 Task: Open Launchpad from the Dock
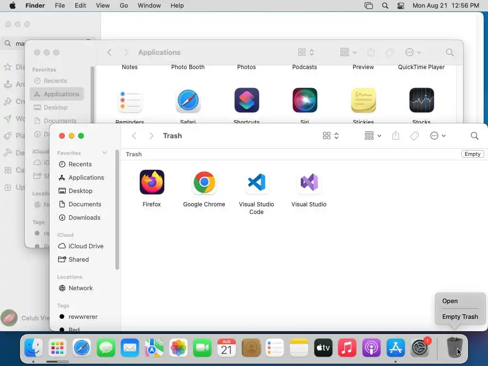58,348
